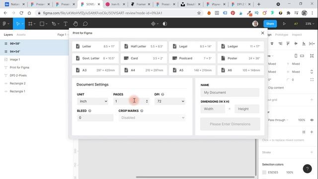Viewport: 318px width, 179px height.
Task: Toggle portrait orientation for frame
Action: 296,56
